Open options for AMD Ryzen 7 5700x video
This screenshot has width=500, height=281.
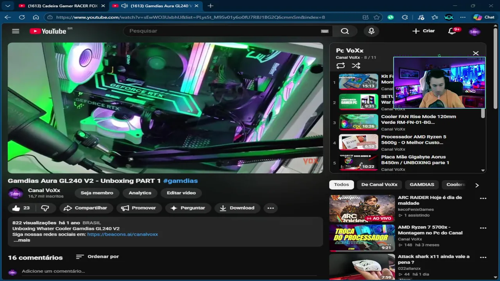pos(483,228)
